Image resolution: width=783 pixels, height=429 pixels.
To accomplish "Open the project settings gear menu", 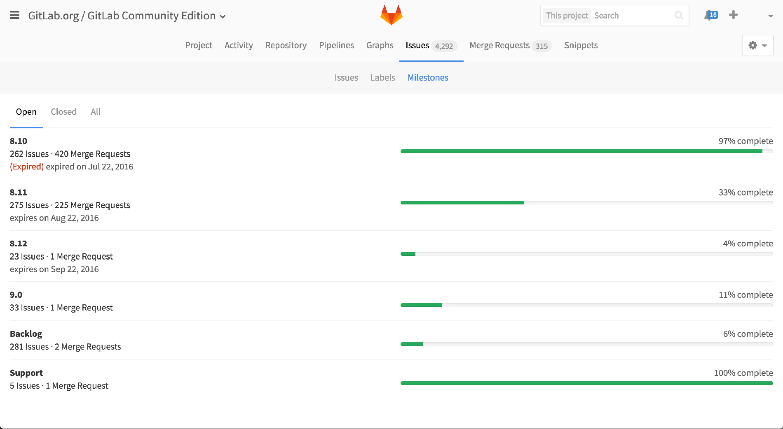I will point(753,45).
